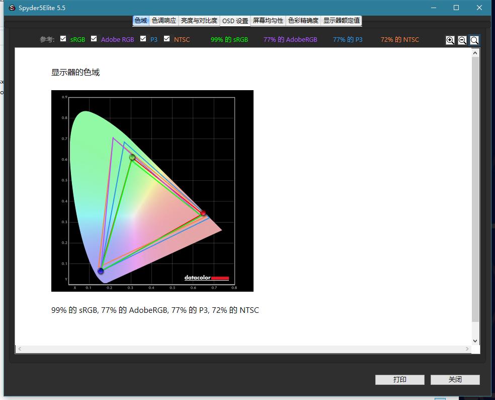
Task: Select the 屏幕均匀性 tab
Action: (268, 21)
